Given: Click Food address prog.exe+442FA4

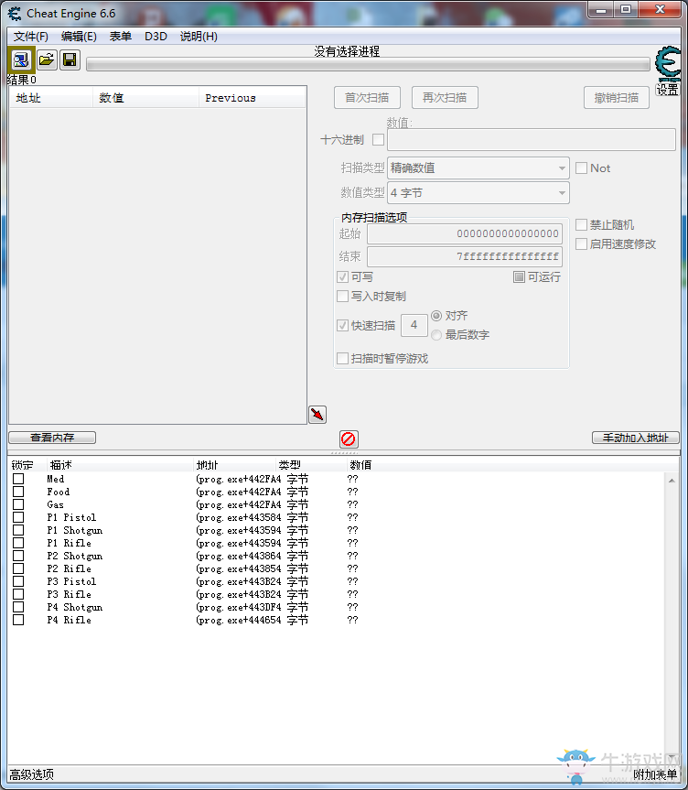Looking at the screenshot, I should pyautogui.click(x=238, y=492).
